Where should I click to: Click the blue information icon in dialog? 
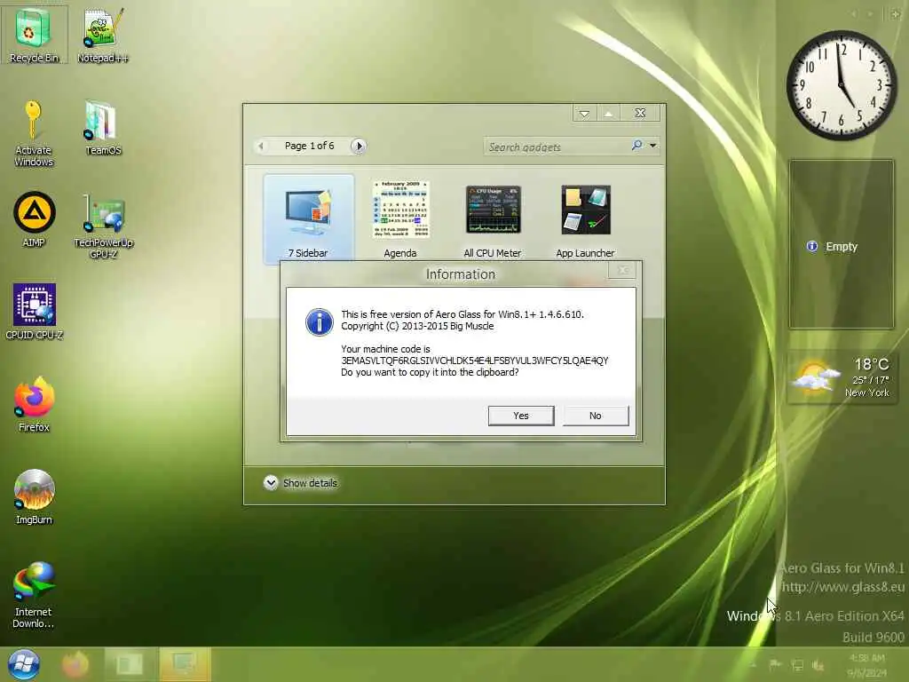[x=320, y=321]
